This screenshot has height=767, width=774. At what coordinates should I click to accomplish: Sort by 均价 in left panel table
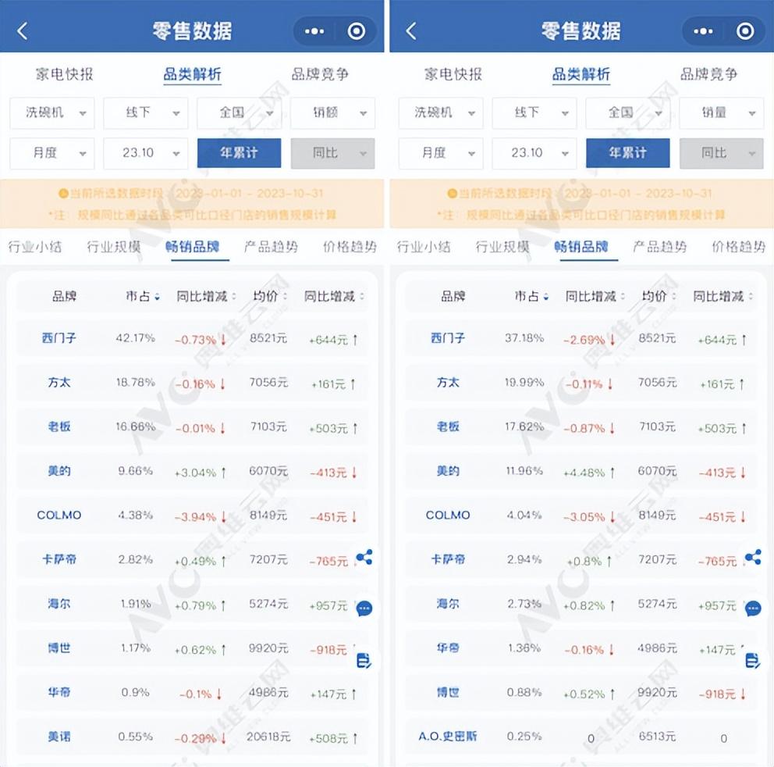(269, 297)
